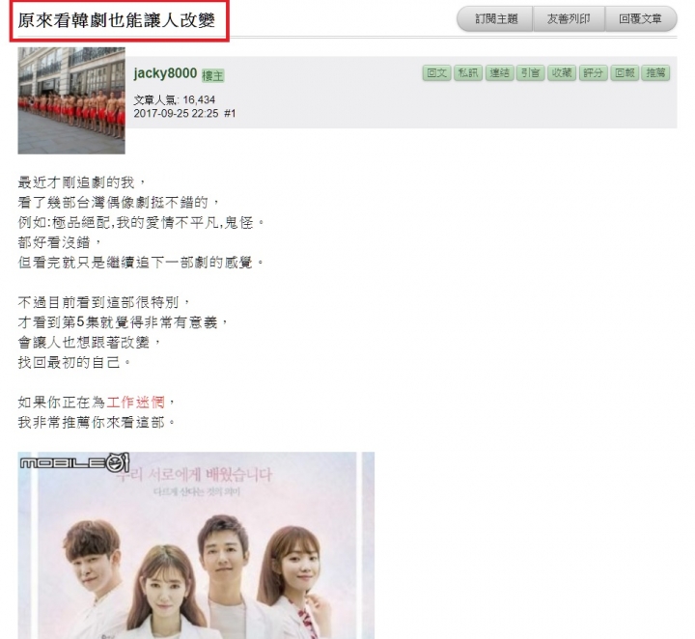The height and width of the screenshot is (639, 695).
Task: Click jacky8000's avatar photo
Action: pyautogui.click(x=71, y=100)
